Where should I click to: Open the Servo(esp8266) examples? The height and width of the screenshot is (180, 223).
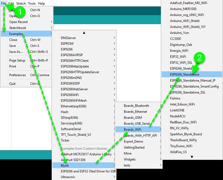point(84,123)
